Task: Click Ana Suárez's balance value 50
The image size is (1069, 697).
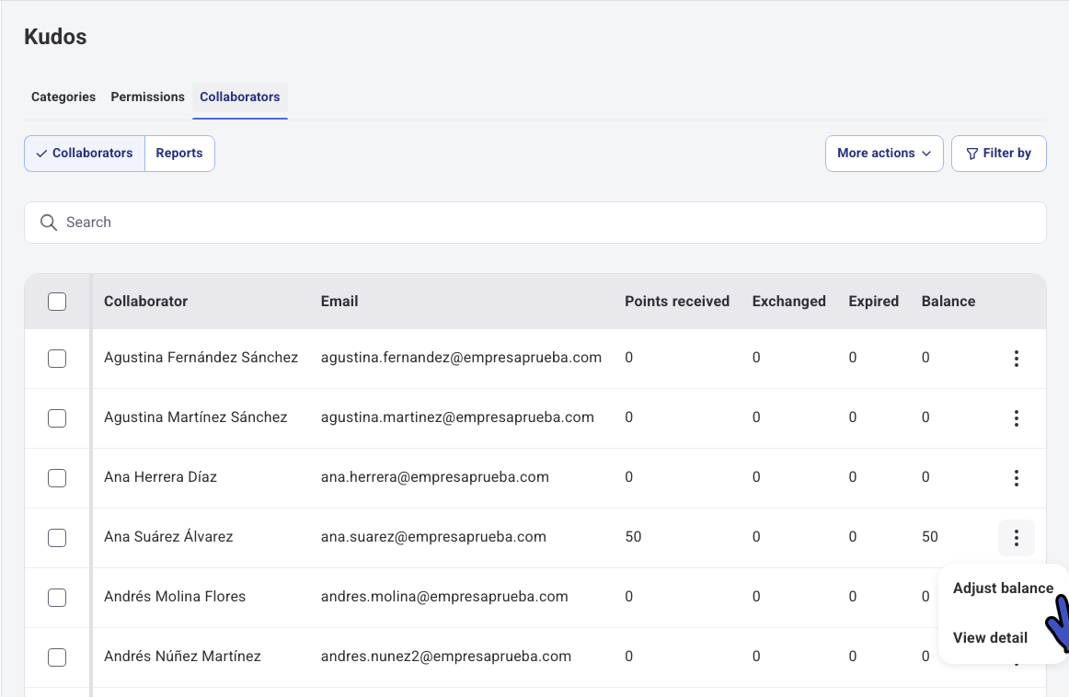Action: (930, 536)
